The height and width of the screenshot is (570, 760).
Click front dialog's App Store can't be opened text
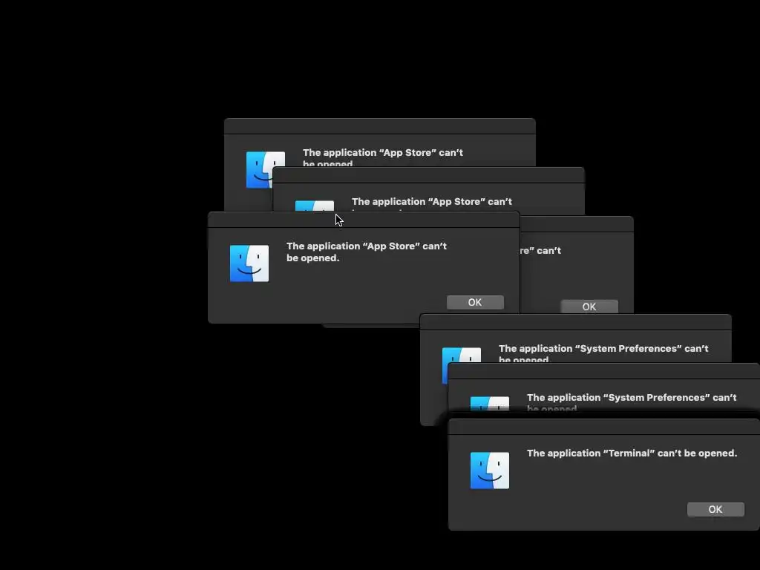(367, 252)
